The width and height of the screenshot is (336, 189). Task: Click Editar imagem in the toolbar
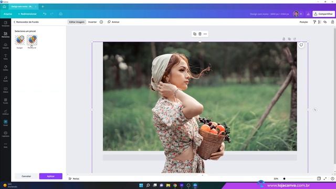tap(77, 22)
